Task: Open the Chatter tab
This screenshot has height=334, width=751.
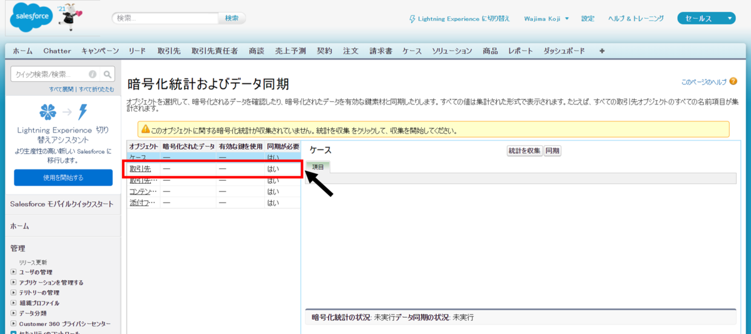Action: coord(57,51)
